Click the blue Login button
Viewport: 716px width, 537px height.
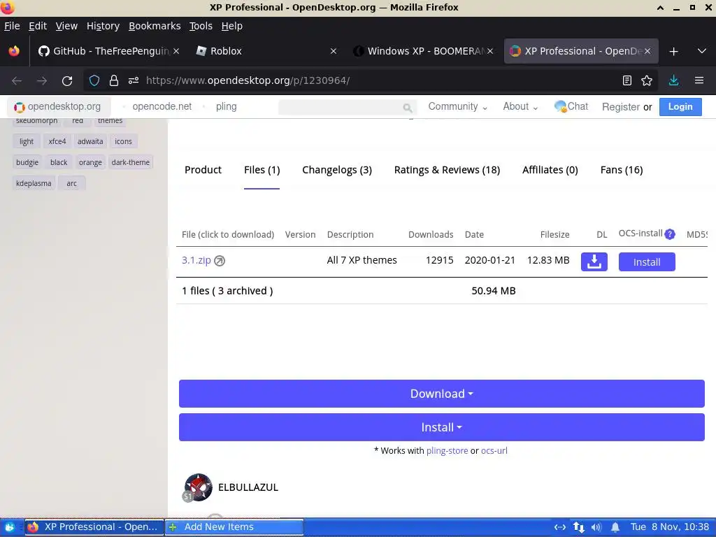coord(680,107)
